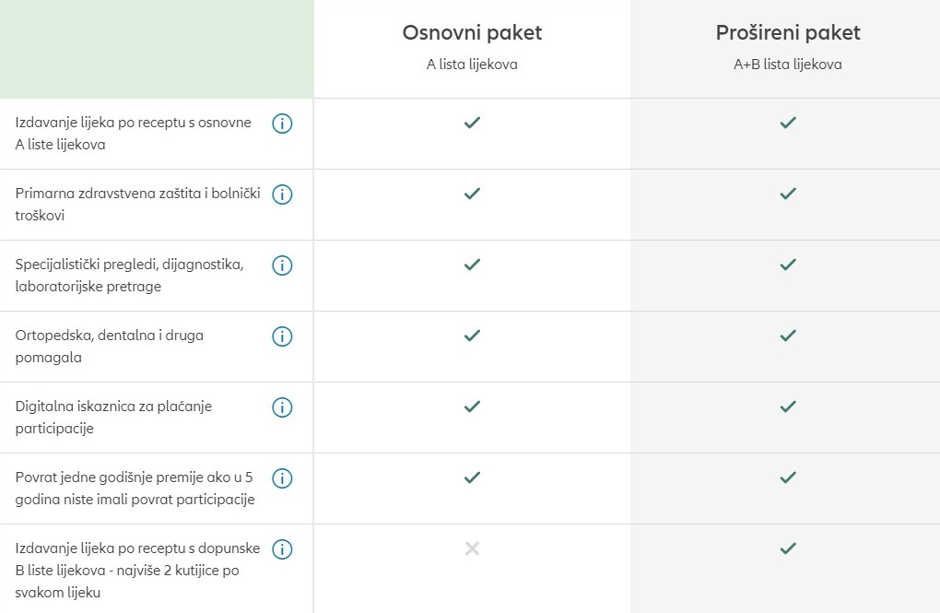The height and width of the screenshot is (613, 940).
Task: Click grey X under Osnovni paket for B liste
Action: (x=472, y=548)
